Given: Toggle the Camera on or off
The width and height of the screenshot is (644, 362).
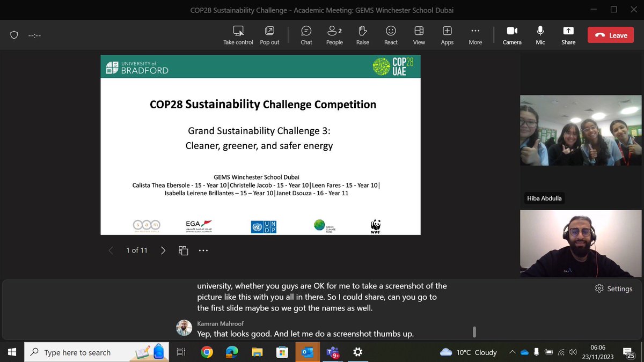Looking at the screenshot, I should 512,35.
